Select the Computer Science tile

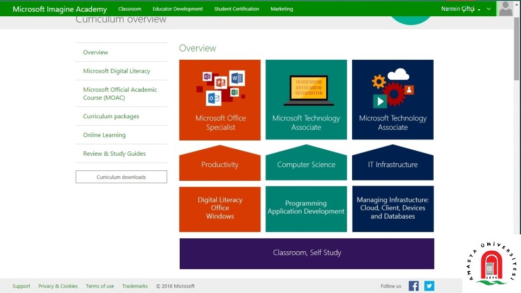point(306,163)
